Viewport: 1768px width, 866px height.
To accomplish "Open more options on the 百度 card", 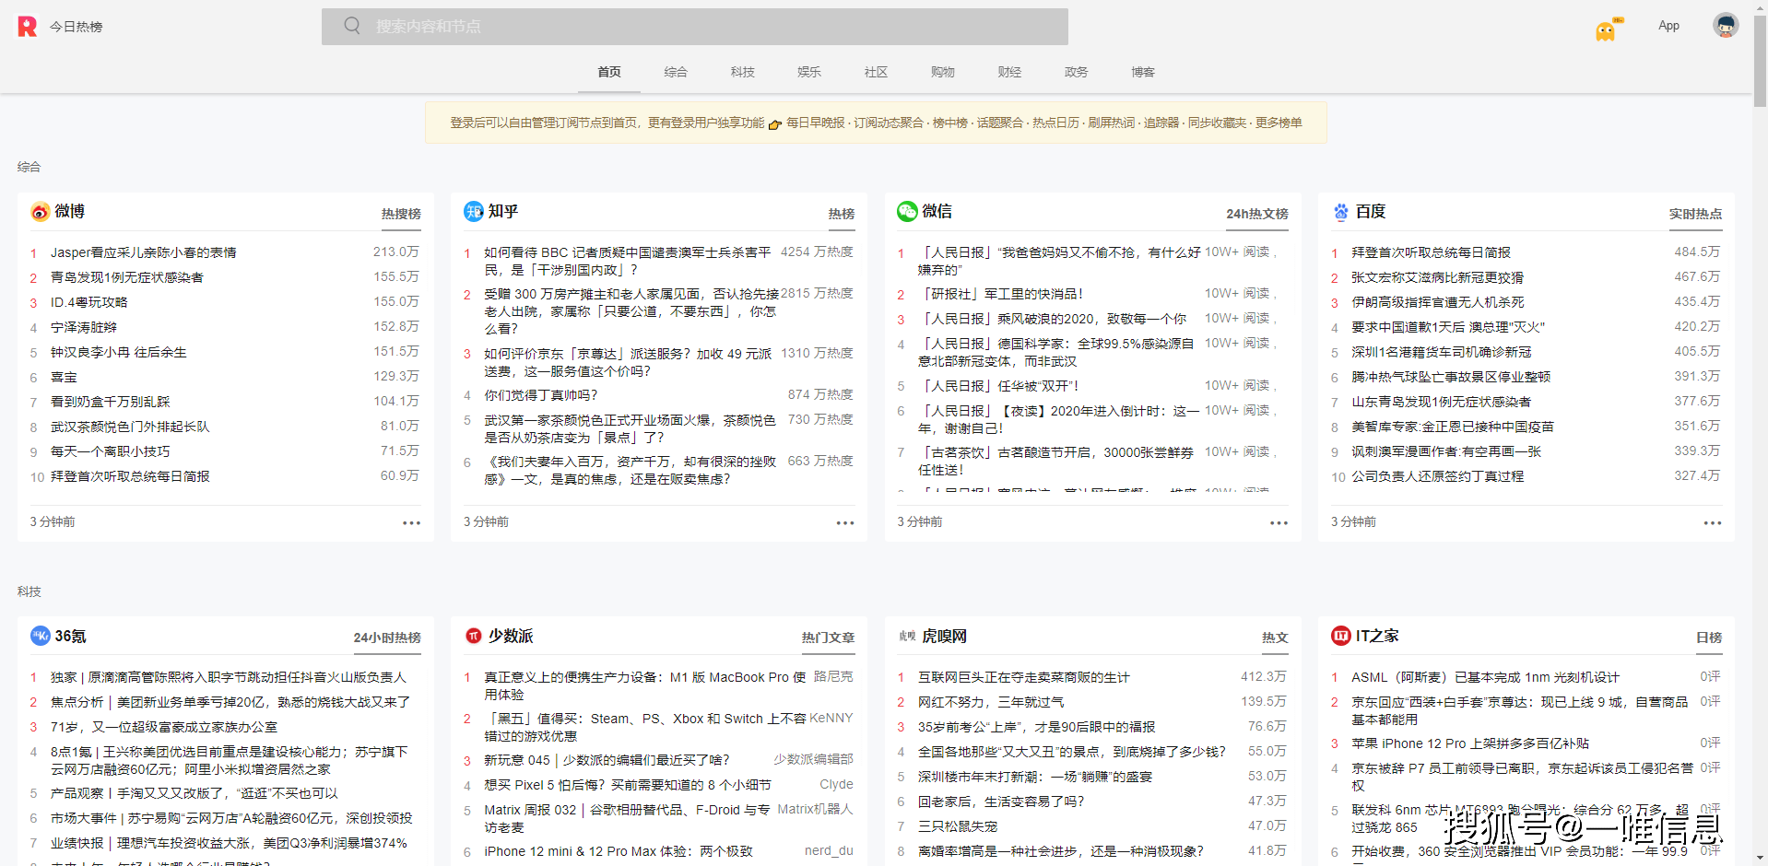I will (1713, 522).
